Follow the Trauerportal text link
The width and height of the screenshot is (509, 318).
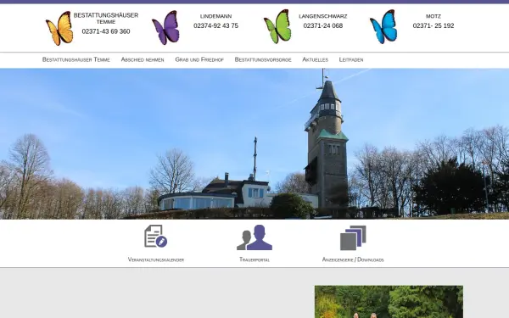pyautogui.click(x=255, y=259)
